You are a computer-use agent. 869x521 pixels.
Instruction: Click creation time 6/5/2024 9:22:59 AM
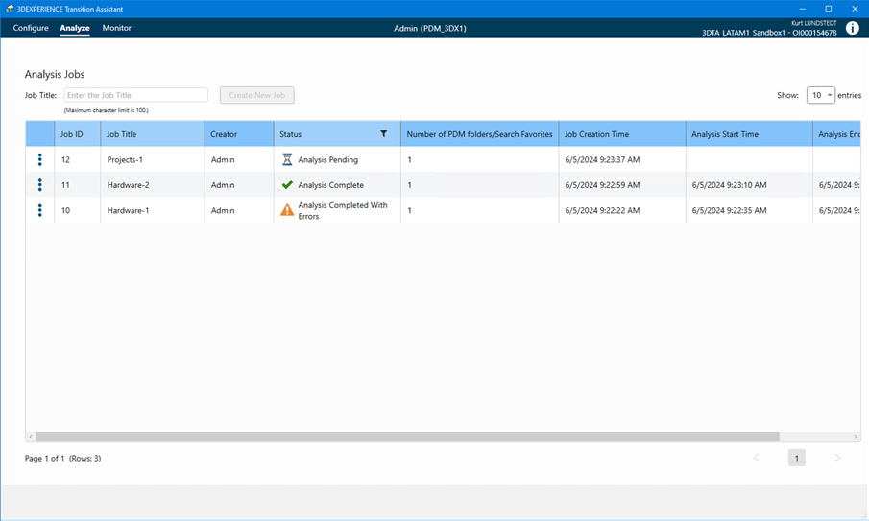[602, 185]
